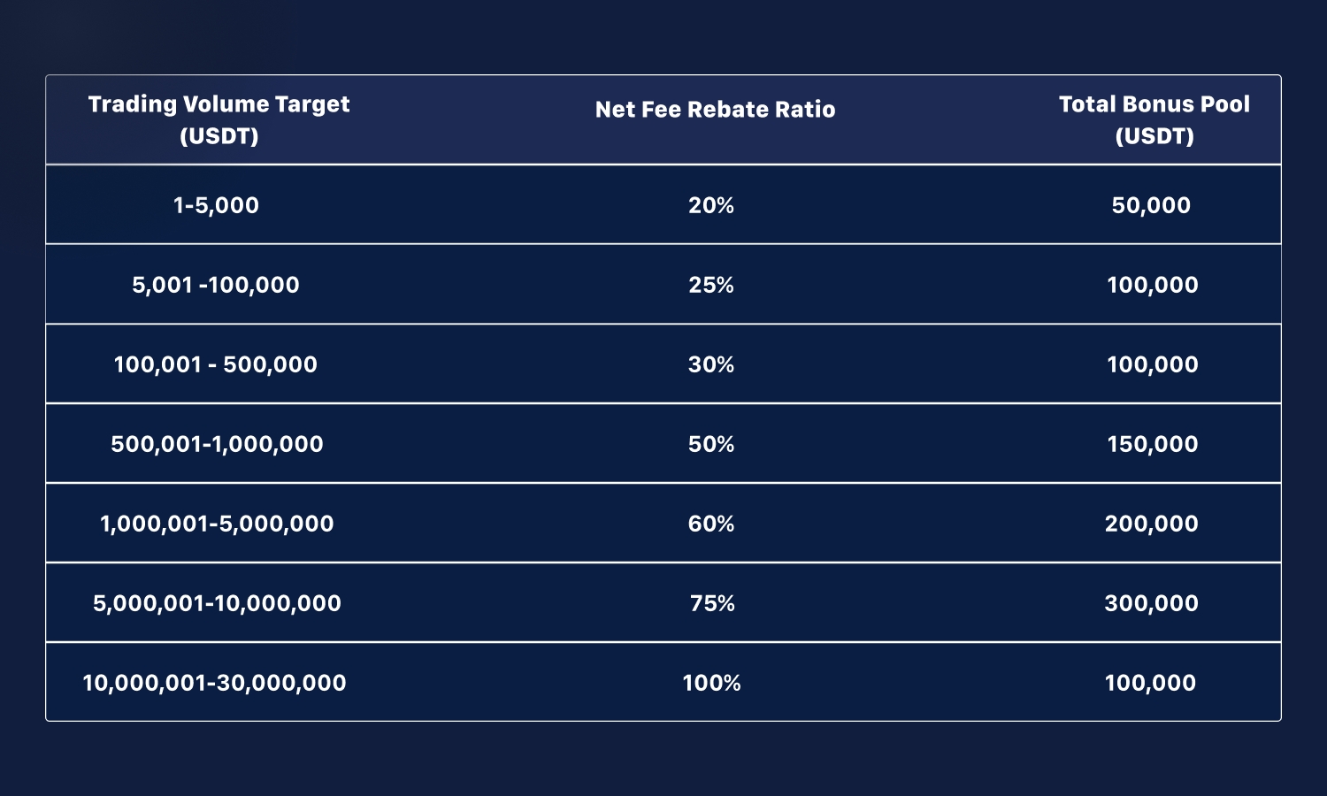Click the 300,000 bonus pool cell

click(1152, 603)
